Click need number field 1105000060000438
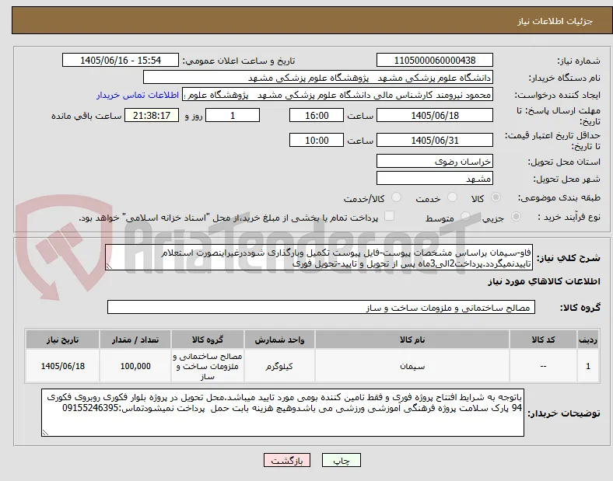Image resolution: width=613 pixels, height=481 pixels. 434,61
